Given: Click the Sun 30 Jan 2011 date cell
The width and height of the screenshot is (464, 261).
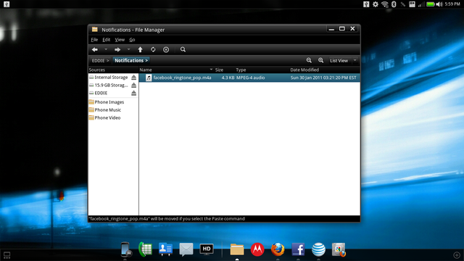Looking at the screenshot, I should [x=323, y=78].
